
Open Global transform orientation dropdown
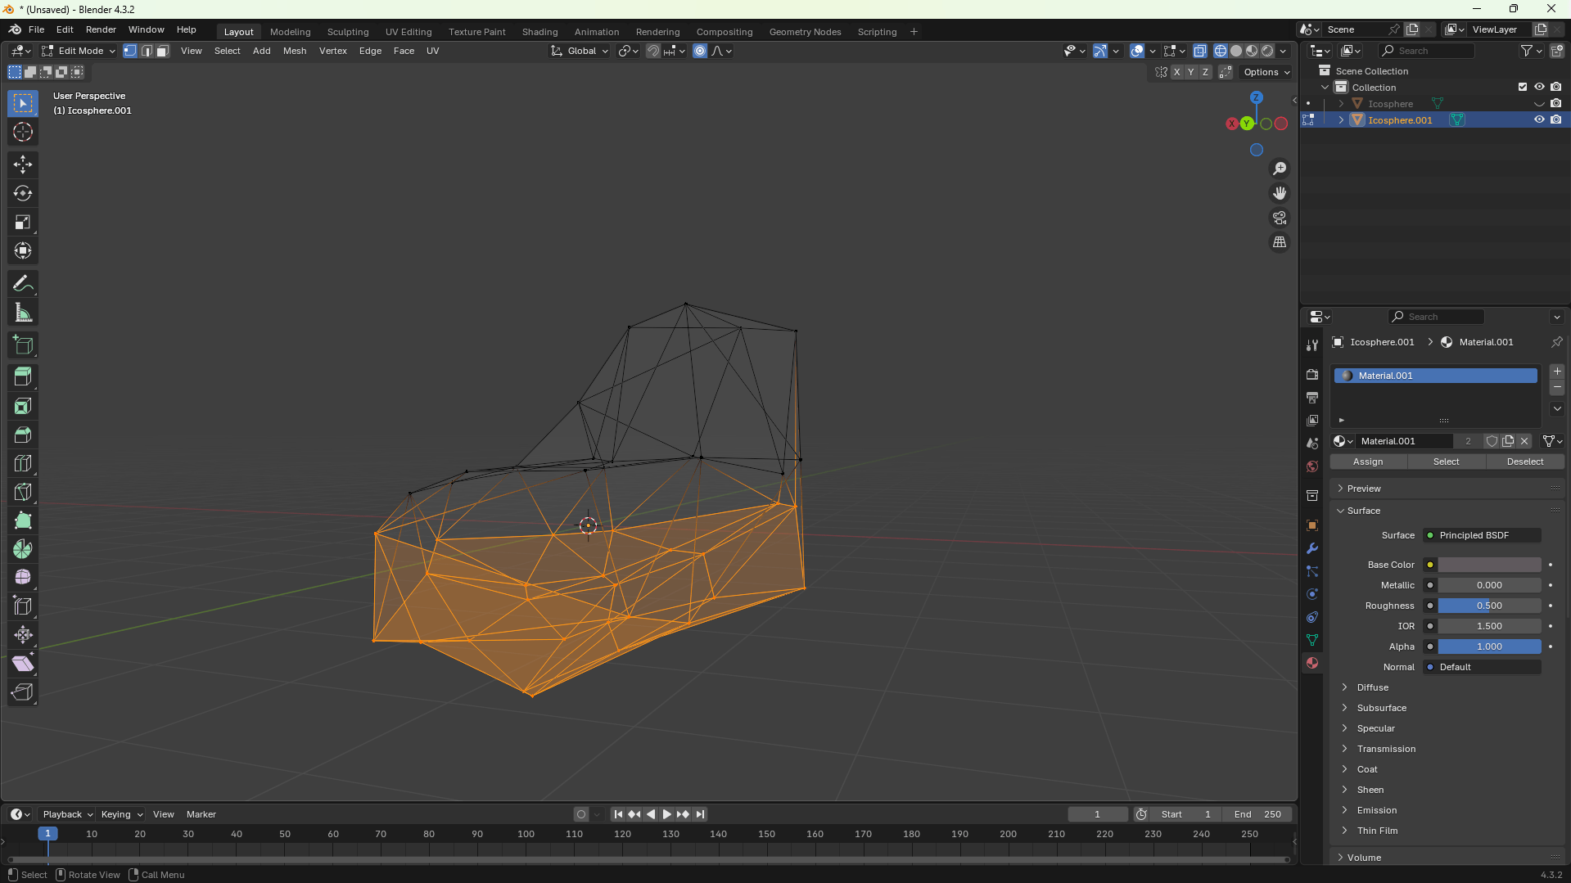(580, 51)
